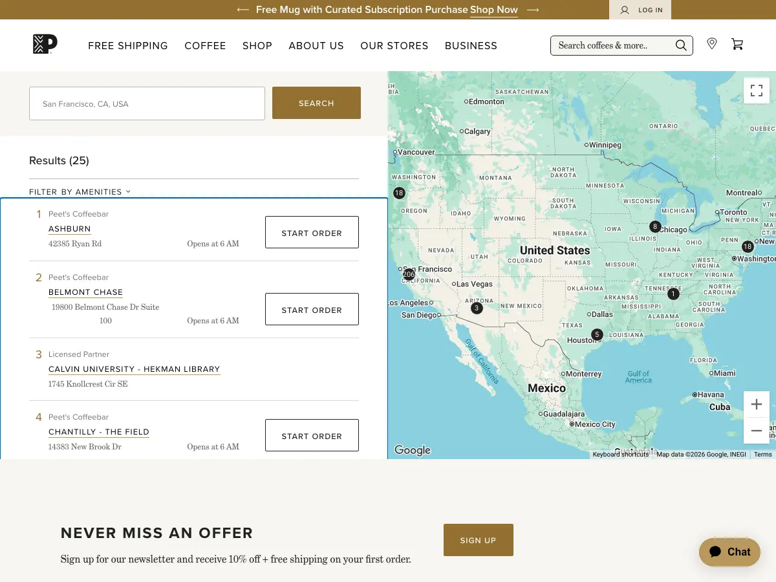Click the search magnifier icon
Viewport: 776px width, 582px height.
pos(681,45)
